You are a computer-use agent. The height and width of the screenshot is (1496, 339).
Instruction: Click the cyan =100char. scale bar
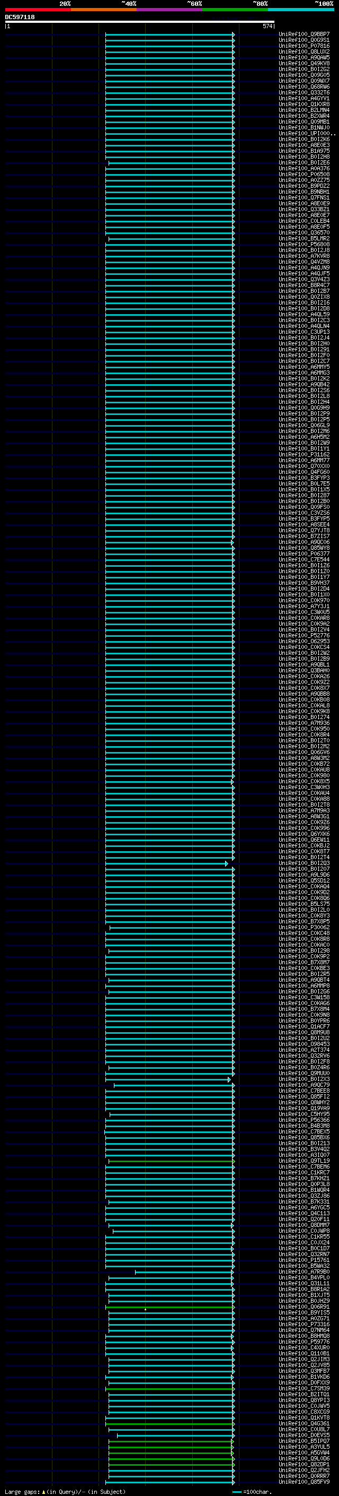click(x=236, y=1492)
